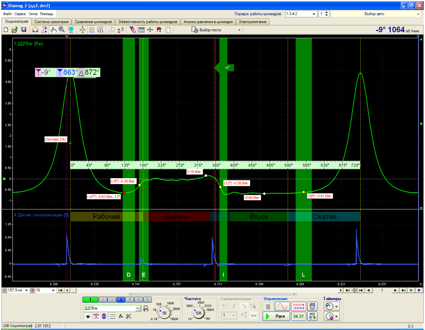Save oscillogram with floppy disk icon
Viewport: 425px width, 330px height.
24,30
